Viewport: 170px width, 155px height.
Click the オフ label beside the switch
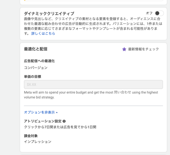(149, 13)
